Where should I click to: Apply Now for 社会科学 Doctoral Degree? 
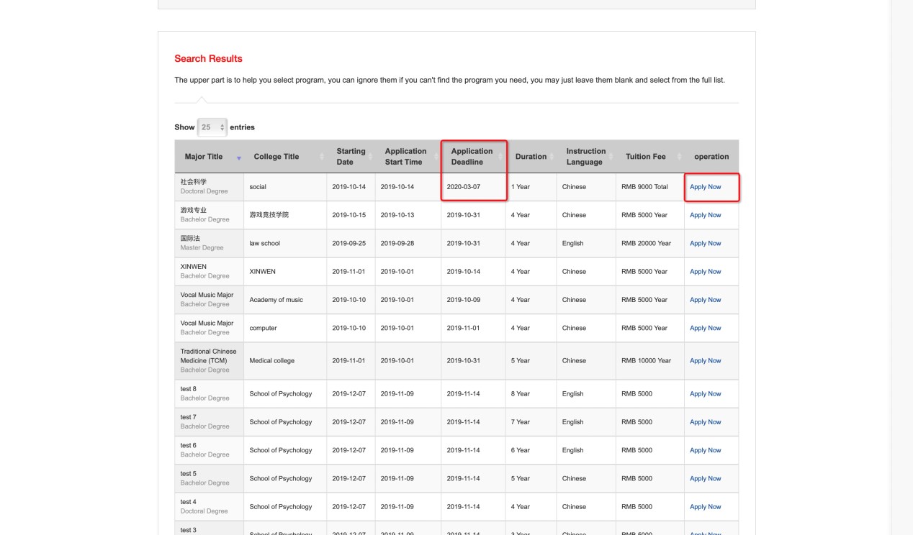click(705, 187)
